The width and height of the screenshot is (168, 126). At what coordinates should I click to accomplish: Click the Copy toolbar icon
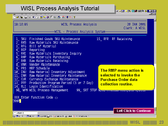[x=34, y=17]
